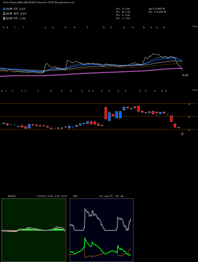
Task: Open the green MACD histogram panel
Action: (34, 230)
